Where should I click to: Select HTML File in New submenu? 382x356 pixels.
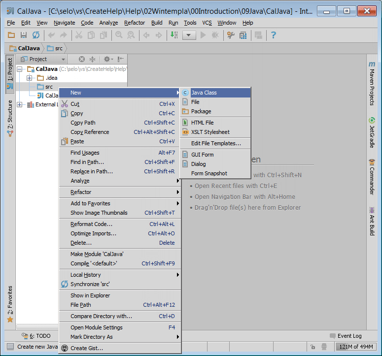point(215,123)
